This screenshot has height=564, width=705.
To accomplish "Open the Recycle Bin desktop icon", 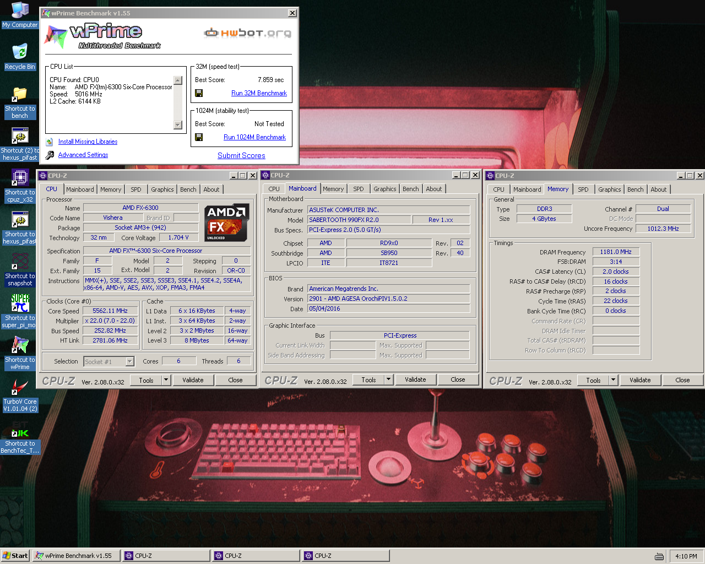I will tap(20, 57).
